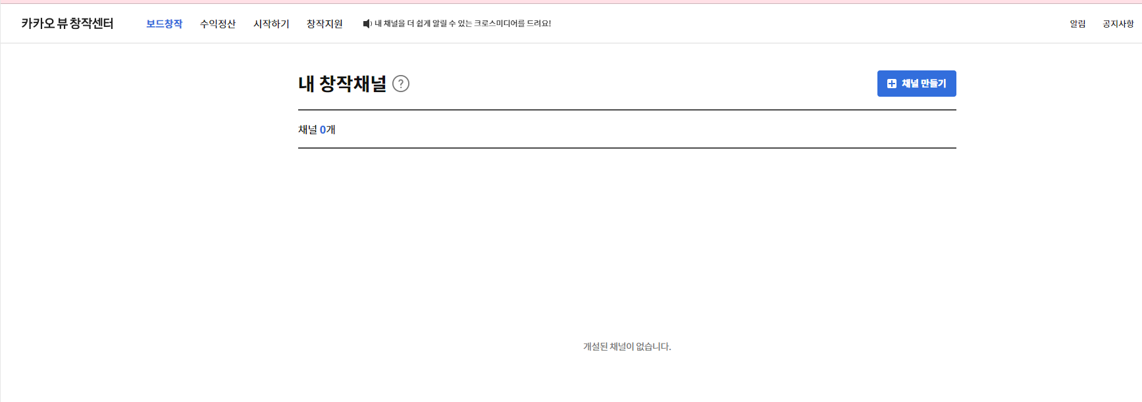Open the question mark help icon
Viewport: 1142px width, 402px height.
[x=401, y=84]
